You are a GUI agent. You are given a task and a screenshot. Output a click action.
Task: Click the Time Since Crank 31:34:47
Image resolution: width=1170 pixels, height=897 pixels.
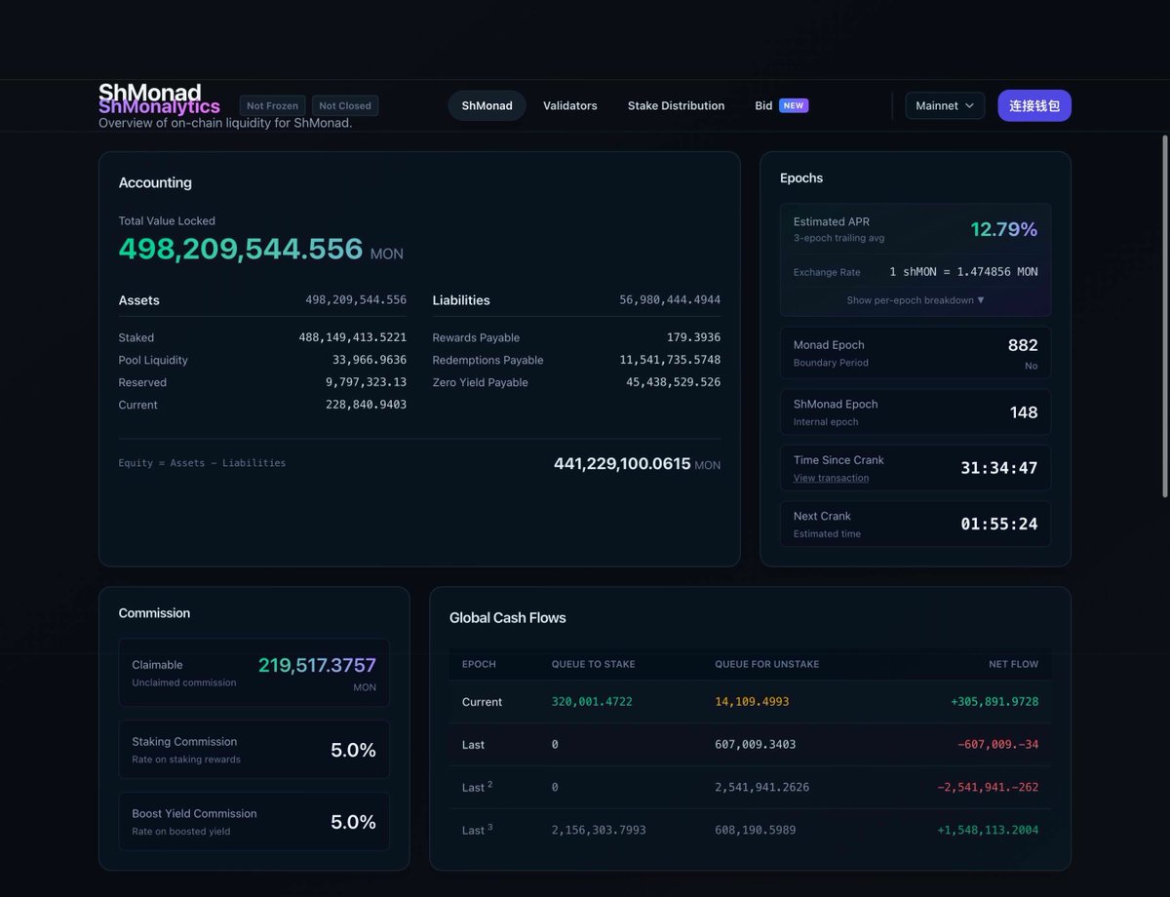(998, 468)
